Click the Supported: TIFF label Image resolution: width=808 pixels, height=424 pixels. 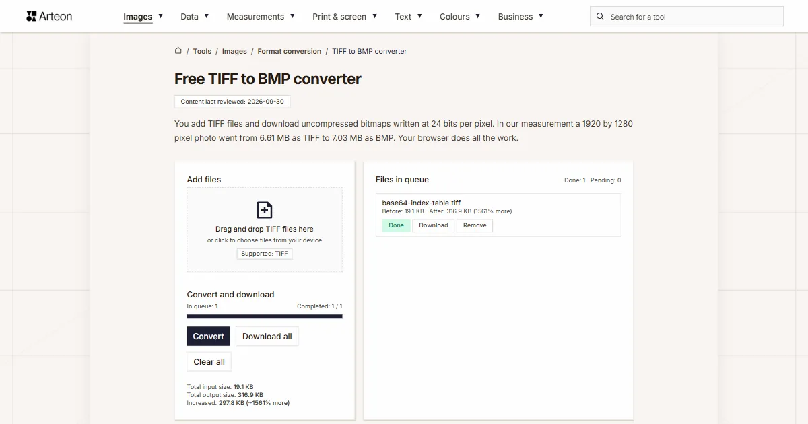click(x=265, y=254)
